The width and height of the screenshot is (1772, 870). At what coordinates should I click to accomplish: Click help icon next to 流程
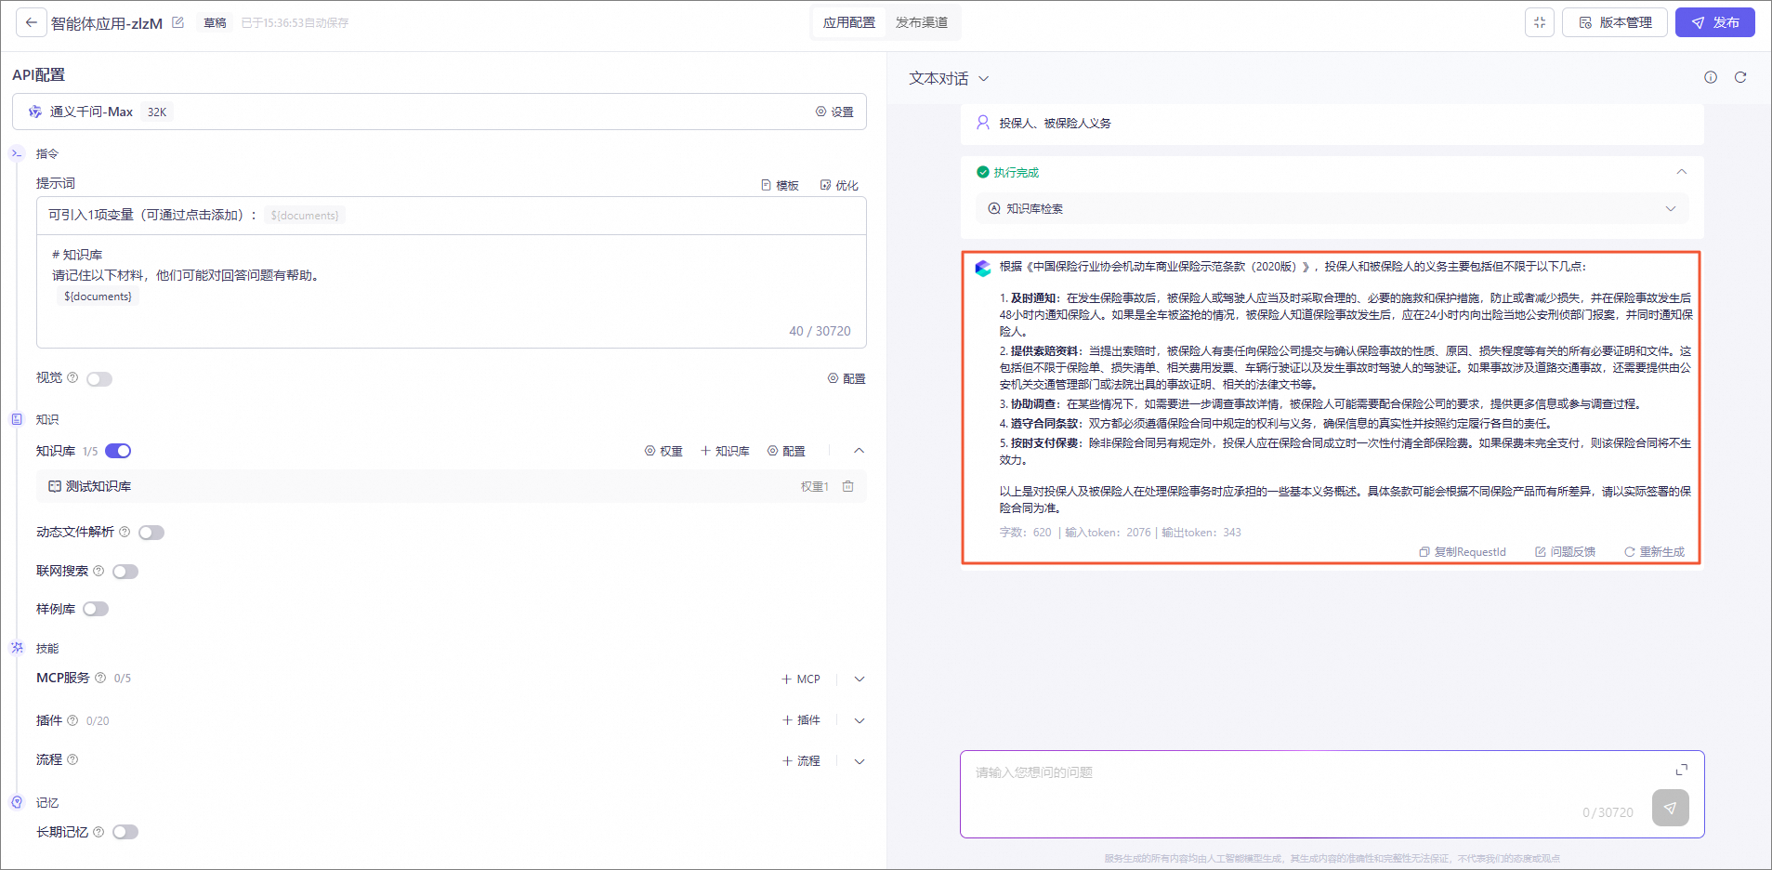tap(72, 759)
